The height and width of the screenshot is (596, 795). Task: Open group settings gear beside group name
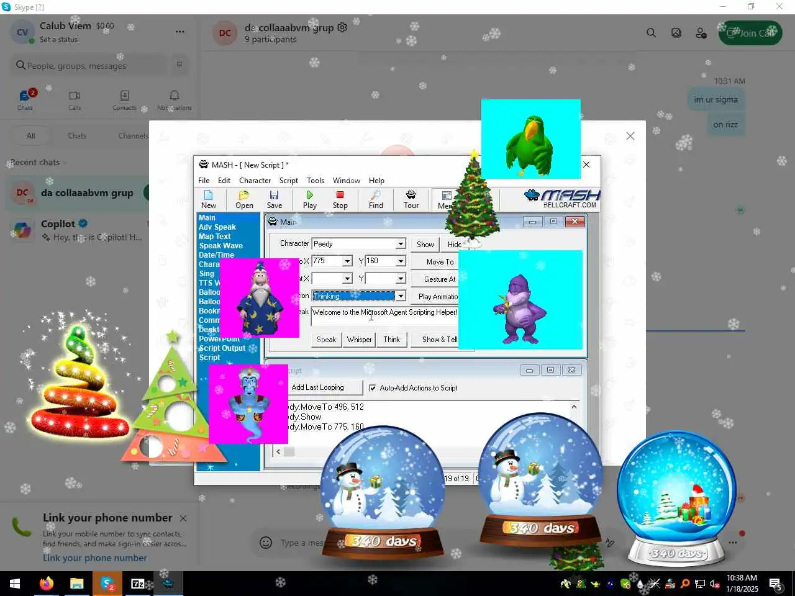coord(342,27)
